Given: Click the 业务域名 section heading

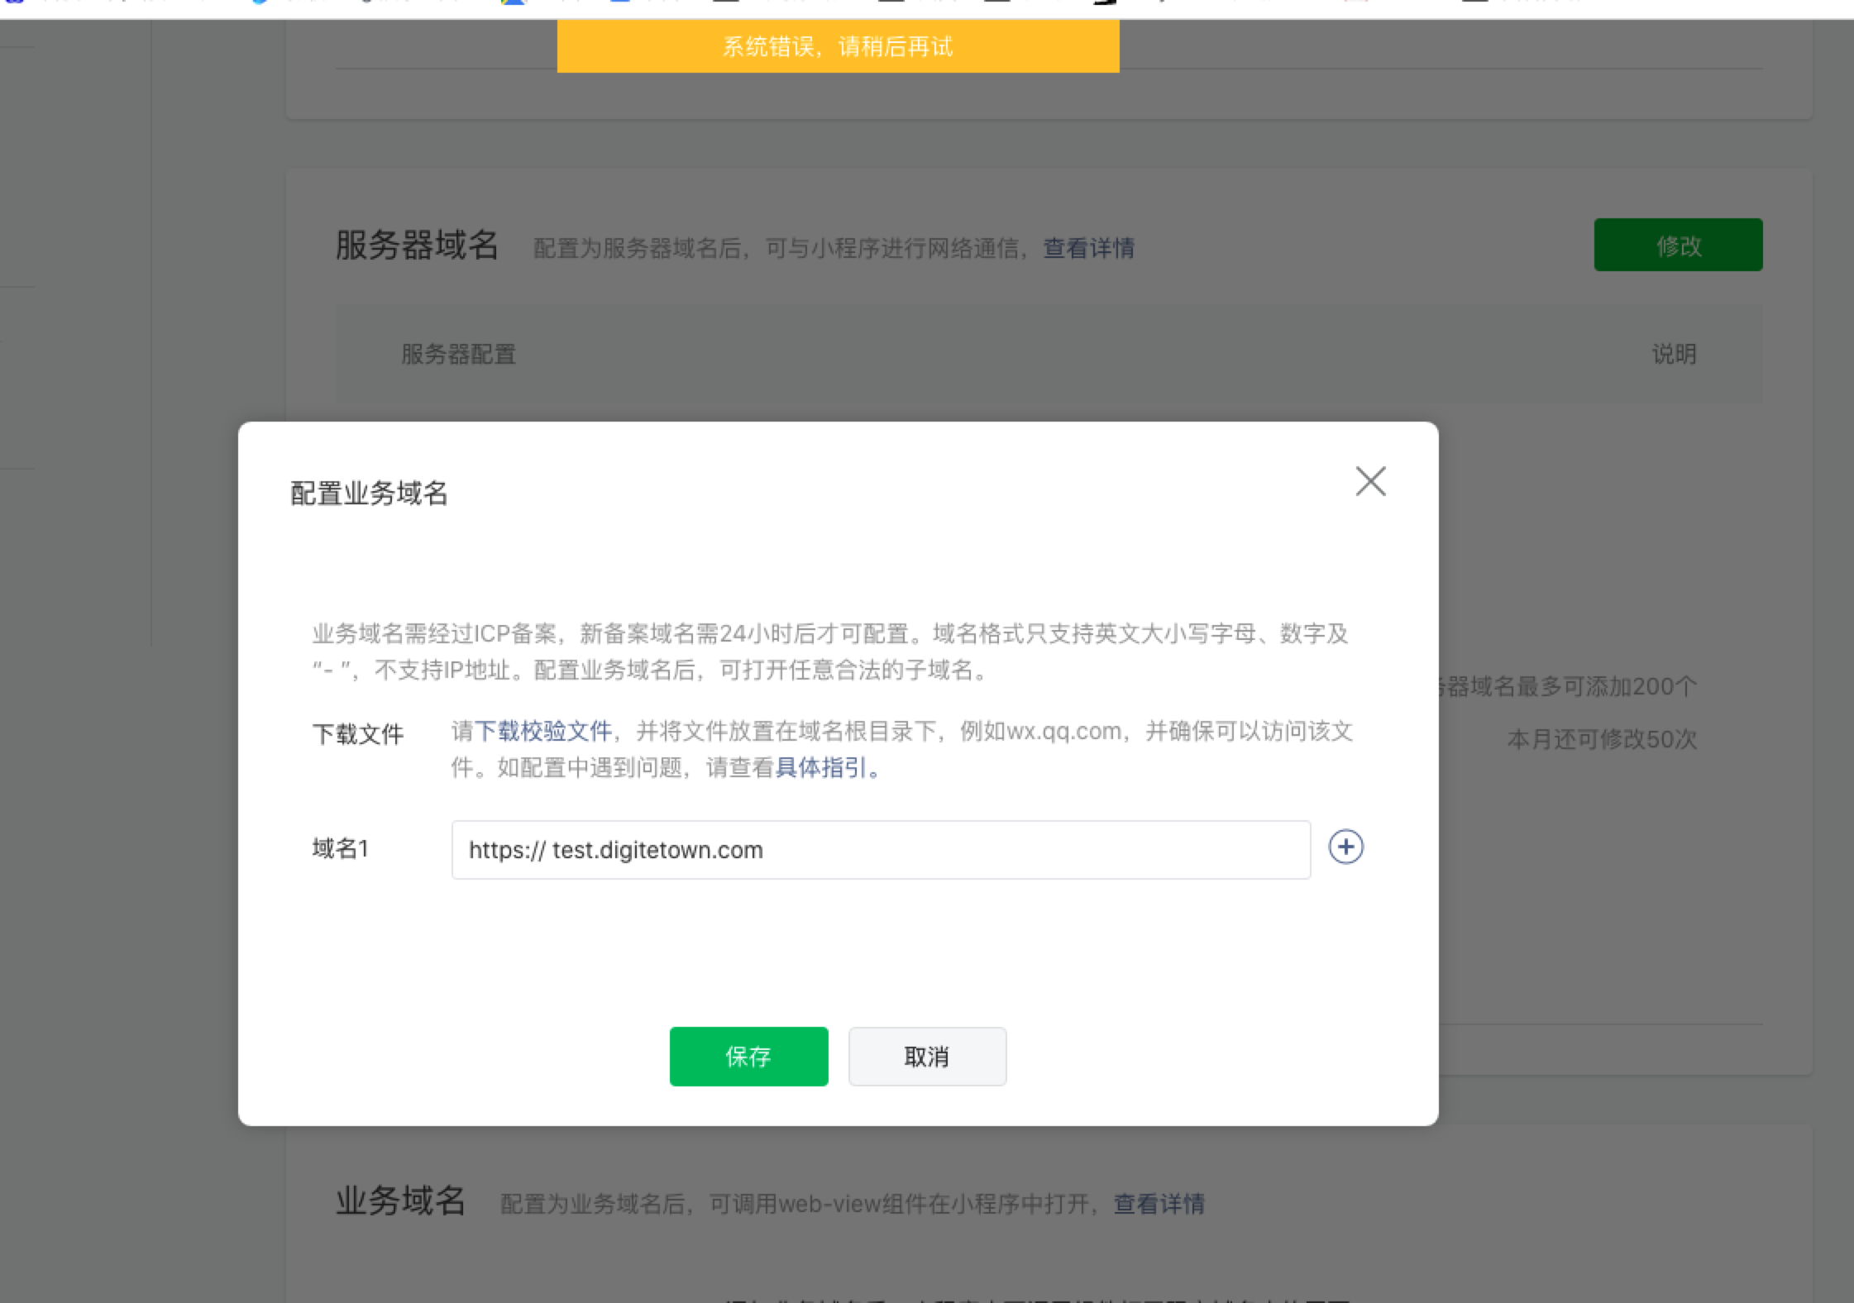Looking at the screenshot, I should (x=400, y=1200).
